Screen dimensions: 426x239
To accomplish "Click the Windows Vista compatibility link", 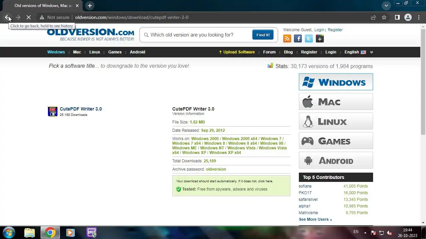I will click(241, 148).
